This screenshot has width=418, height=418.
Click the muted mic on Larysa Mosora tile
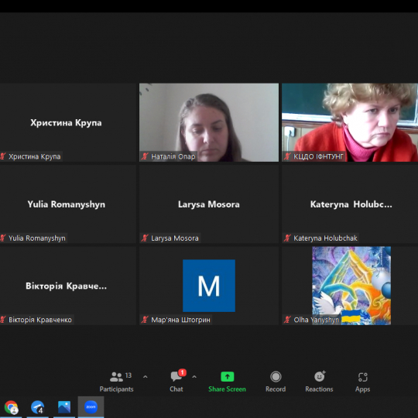145,238
